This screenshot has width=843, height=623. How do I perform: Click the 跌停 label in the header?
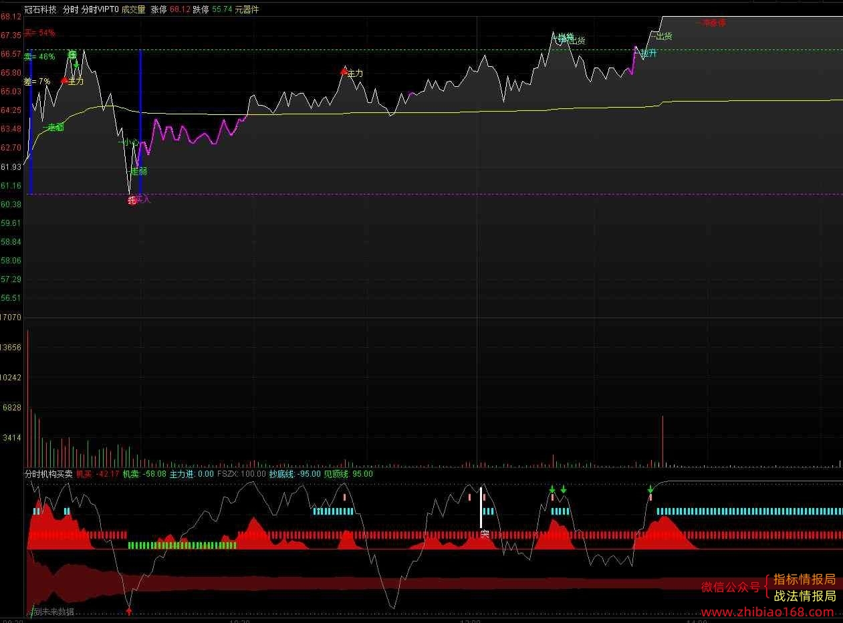(x=201, y=9)
